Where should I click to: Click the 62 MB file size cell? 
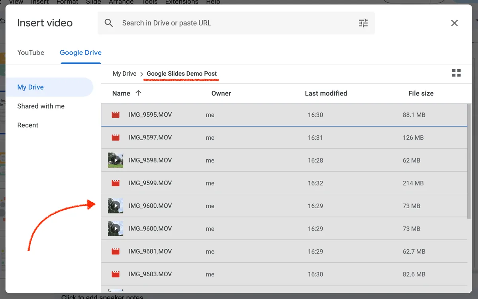pyautogui.click(x=411, y=160)
